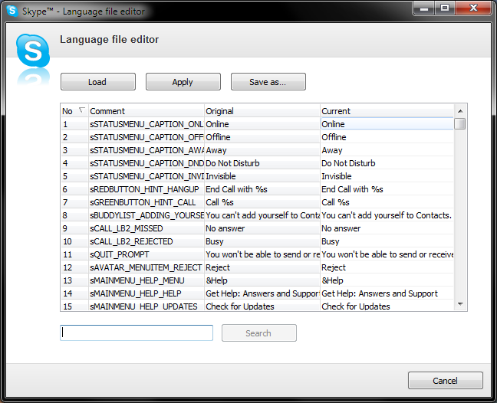Select the Current 'Reject' cell
Screen dimensions: 497x403
click(387, 267)
